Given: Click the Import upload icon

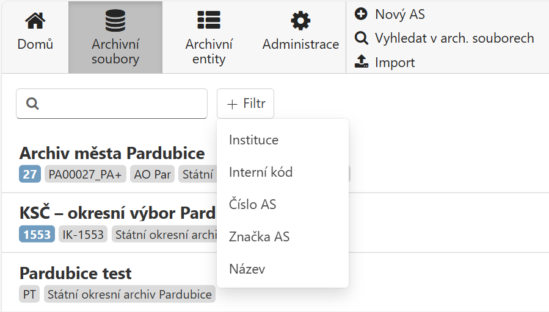Looking at the screenshot, I should [x=362, y=62].
